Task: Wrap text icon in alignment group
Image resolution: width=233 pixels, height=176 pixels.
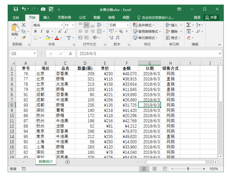Action: click(99, 25)
